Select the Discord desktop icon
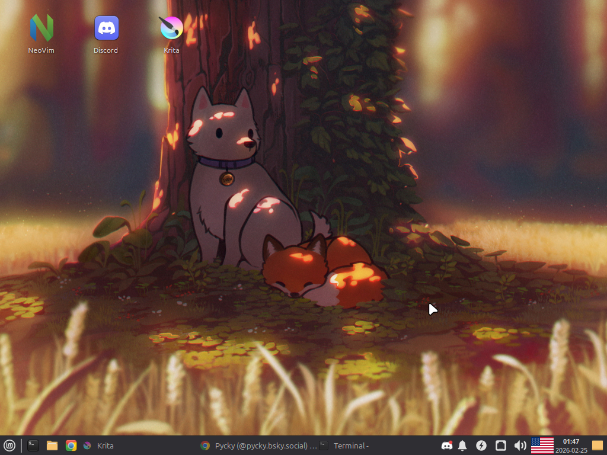This screenshot has width=607, height=455. [106, 28]
